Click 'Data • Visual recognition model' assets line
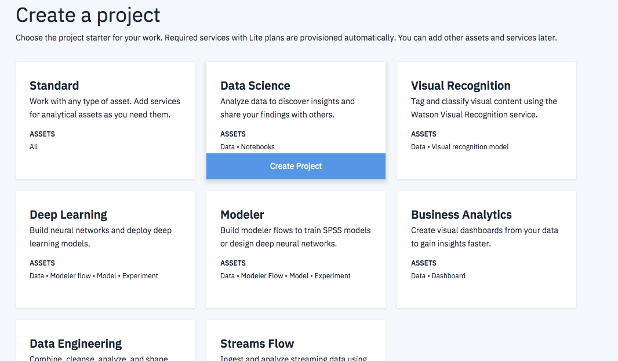Screen dimensions: 618x361 pos(460,147)
